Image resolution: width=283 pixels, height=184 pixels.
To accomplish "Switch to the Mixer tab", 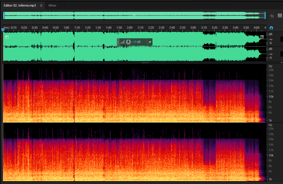I will (x=52, y=5).
